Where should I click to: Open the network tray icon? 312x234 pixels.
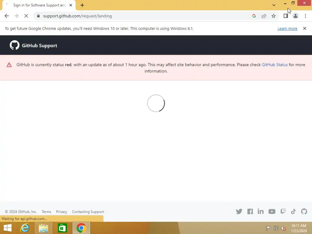[276, 228]
